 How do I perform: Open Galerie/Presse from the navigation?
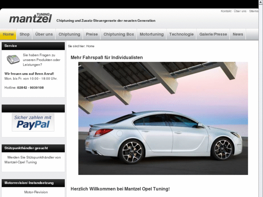pos(213,34)
